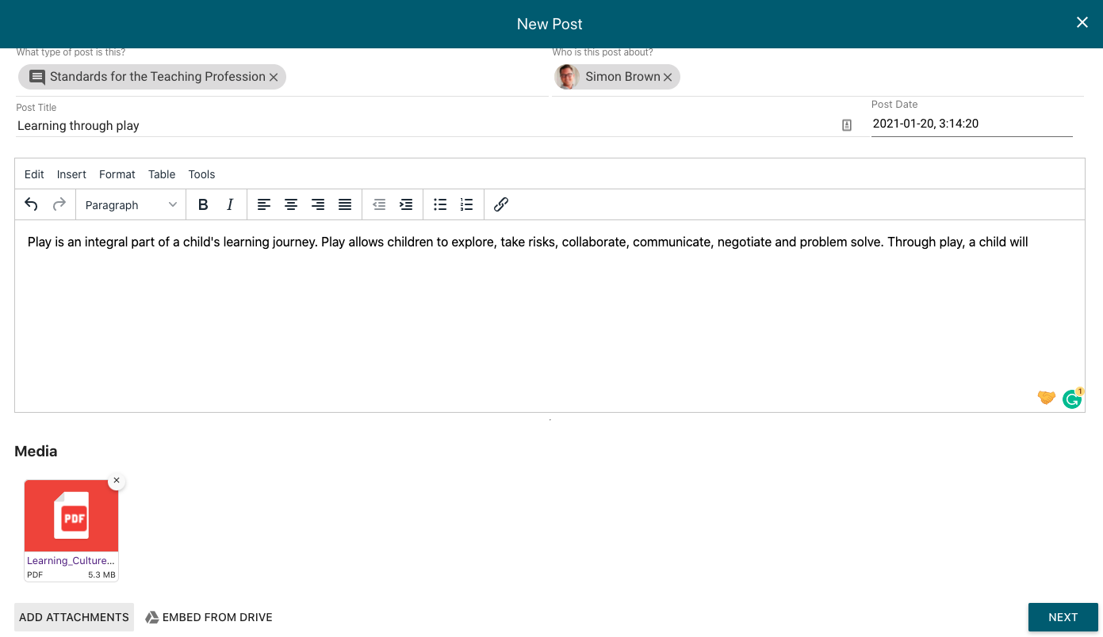The width and height of the screenshot is (1103, 637).
Task: Click EMBED FROM DRIVE
Action: pos(209,617)
